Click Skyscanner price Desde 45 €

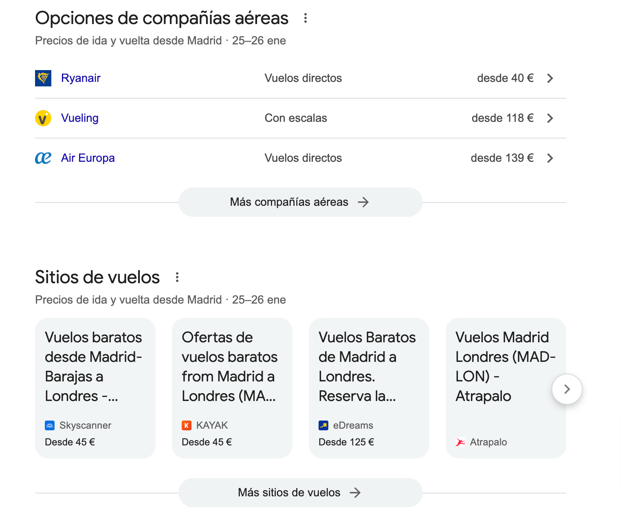coord(70,442)
